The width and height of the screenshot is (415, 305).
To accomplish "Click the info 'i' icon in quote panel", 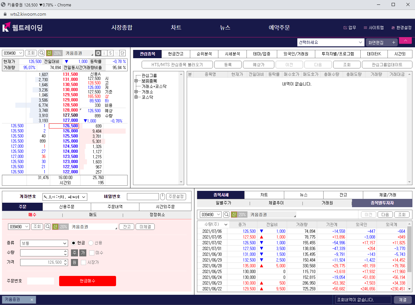I will click(104, 53).
